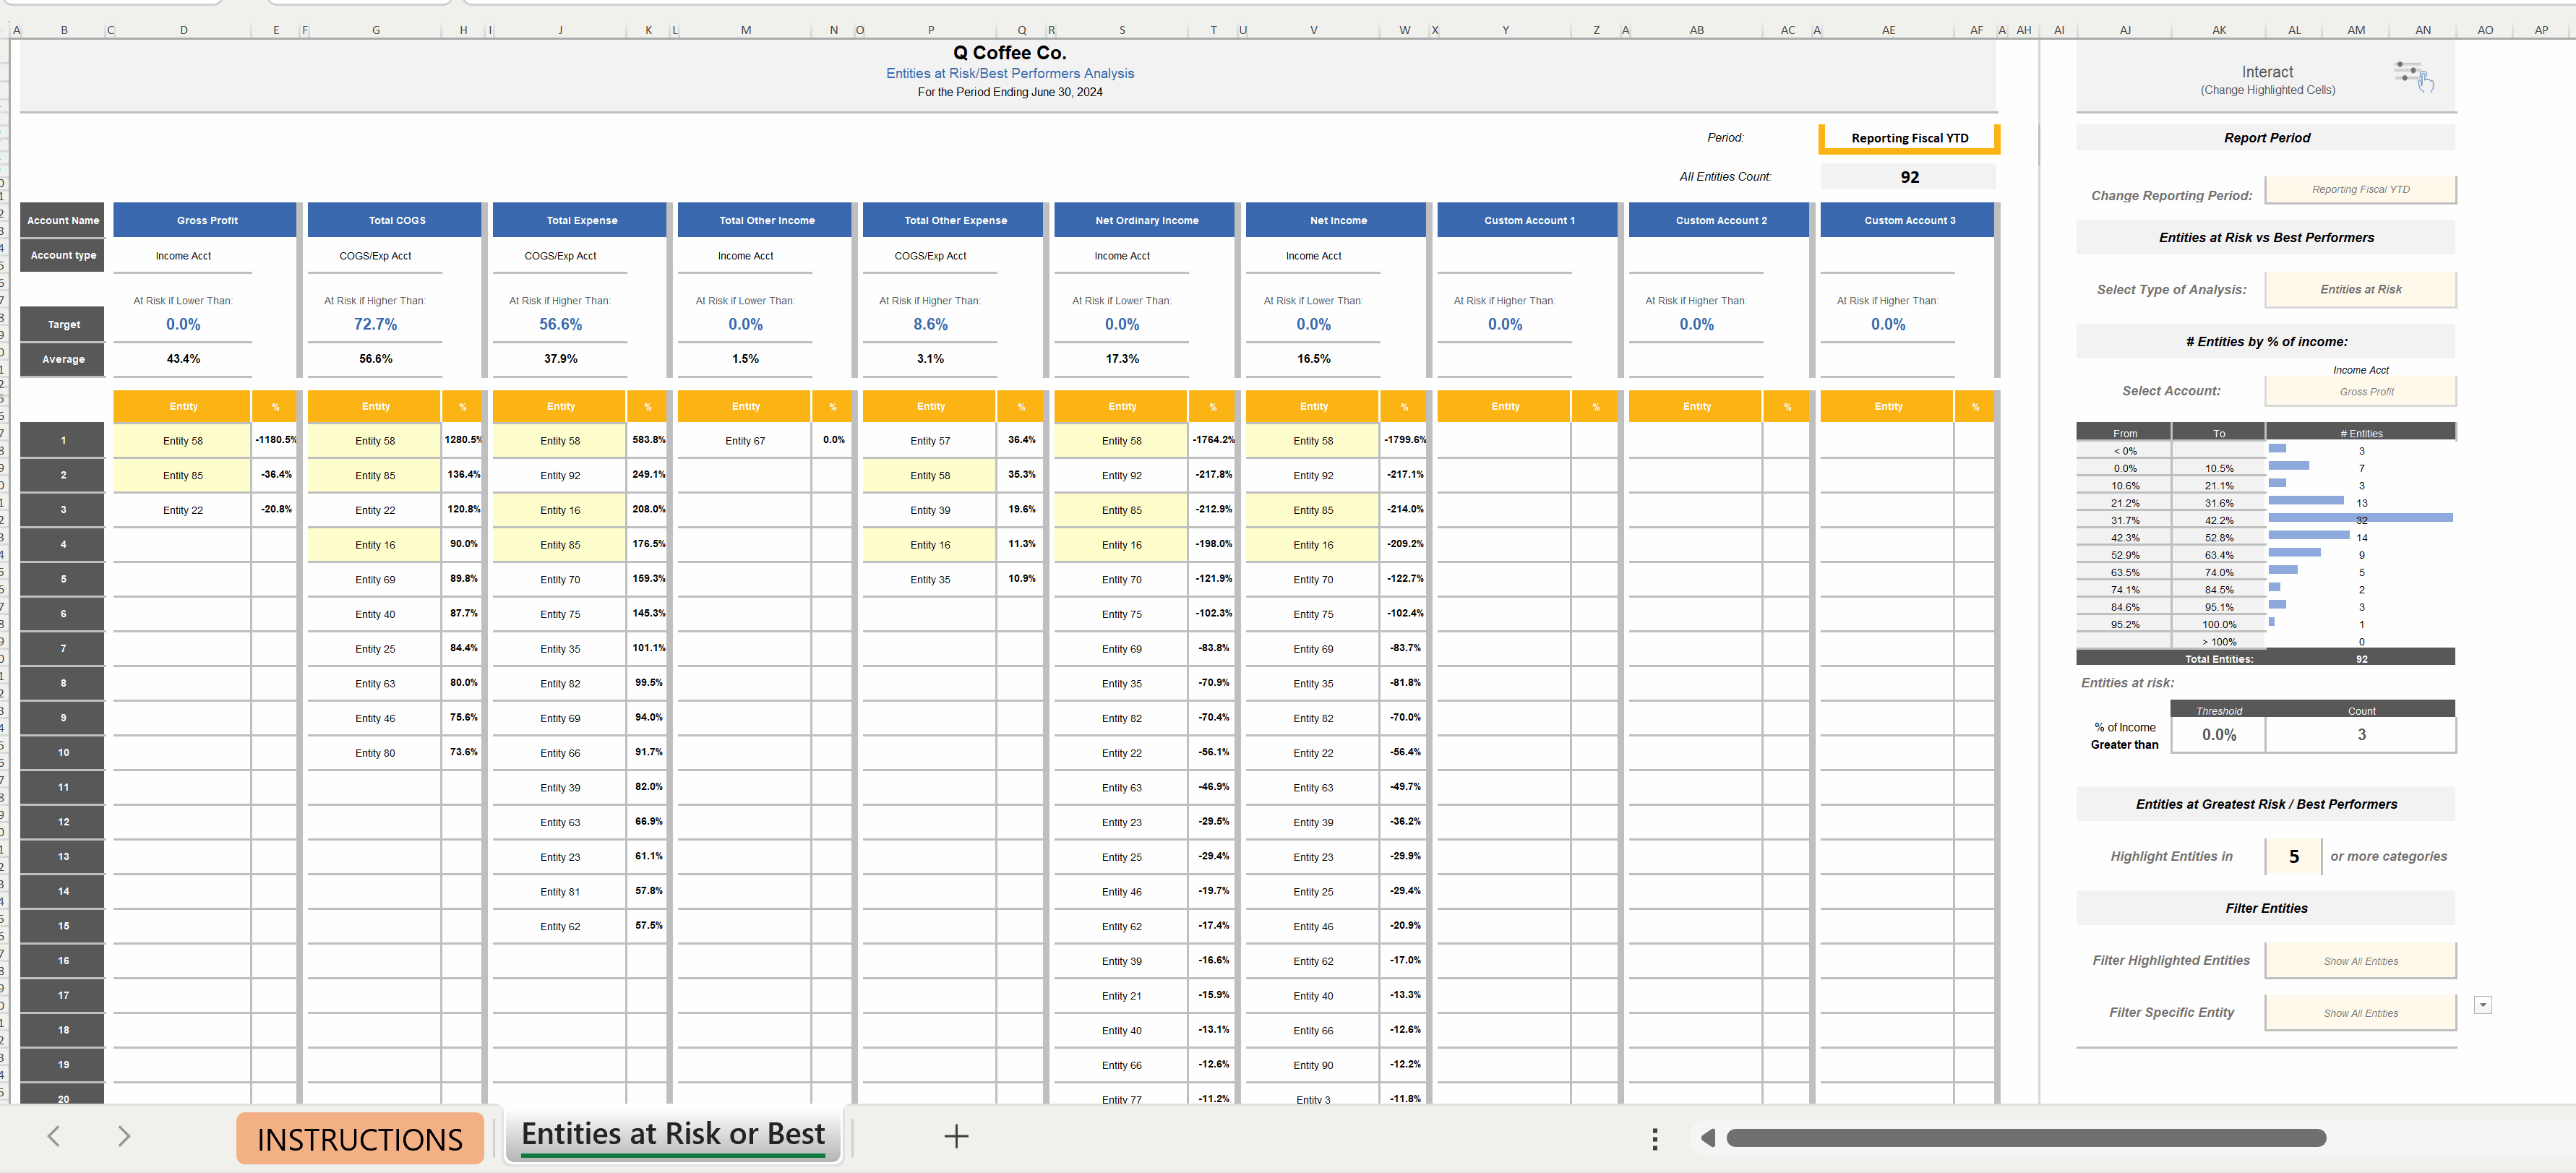Select the 31.7% From range cell

[x=2124, y=521]
